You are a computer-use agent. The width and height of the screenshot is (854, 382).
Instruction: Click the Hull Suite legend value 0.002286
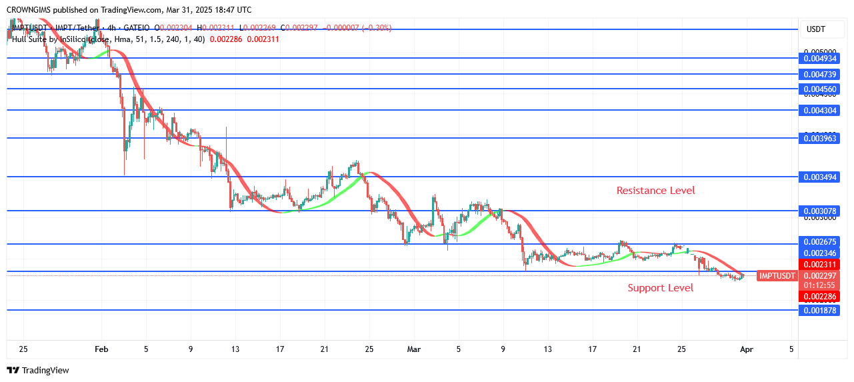pos(226,39)
